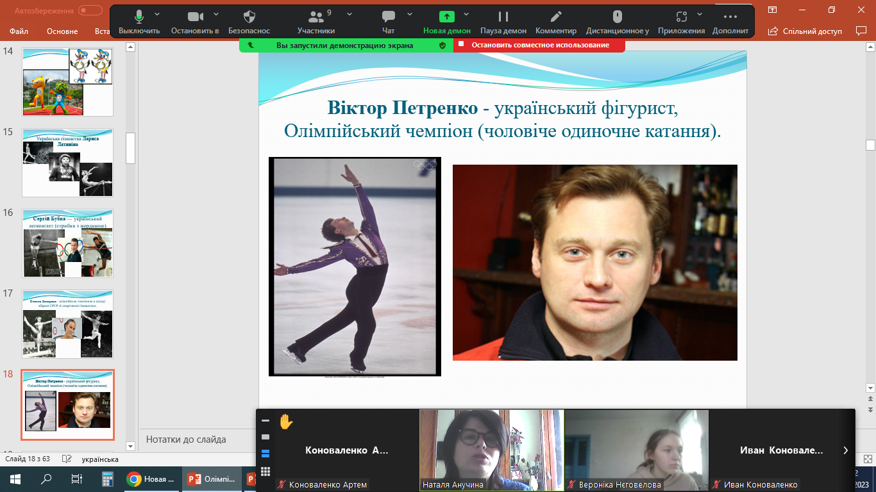Open Дистанционное управление mouse icon
The height and width of the screenshot is (492, 876).
click(x=618, y=17)
